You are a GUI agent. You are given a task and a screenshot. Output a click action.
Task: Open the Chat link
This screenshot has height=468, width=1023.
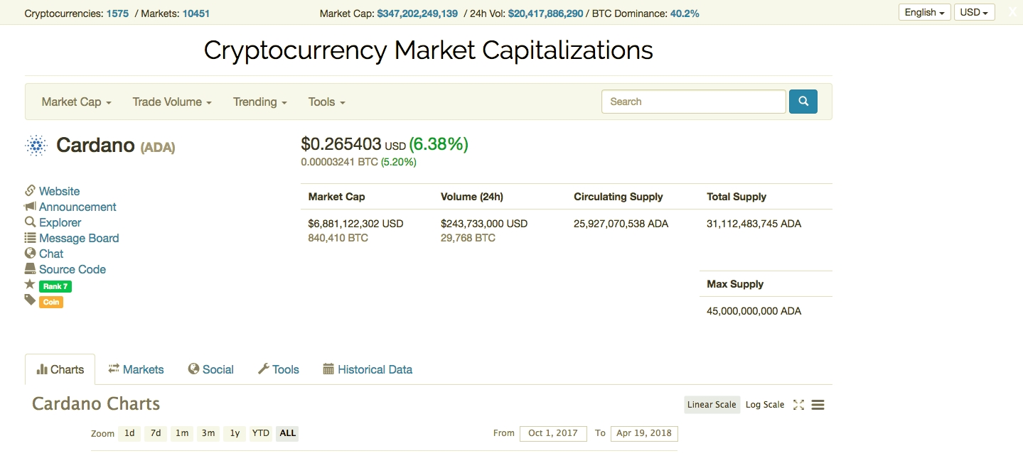tap(51, 254)
